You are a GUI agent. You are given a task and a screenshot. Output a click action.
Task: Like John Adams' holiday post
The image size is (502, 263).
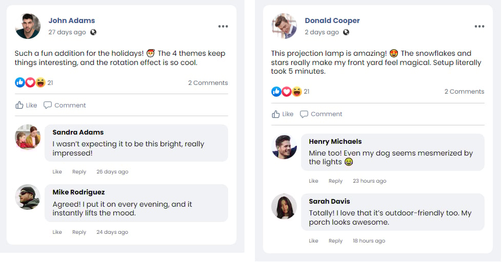pyautogui.click(x=26, y=105)
